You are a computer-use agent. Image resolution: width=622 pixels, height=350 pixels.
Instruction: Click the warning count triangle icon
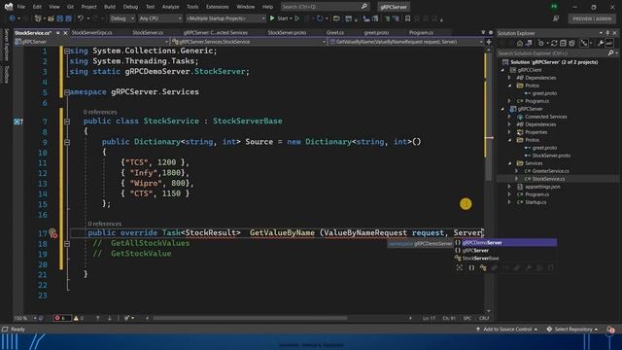click(76, 318)
